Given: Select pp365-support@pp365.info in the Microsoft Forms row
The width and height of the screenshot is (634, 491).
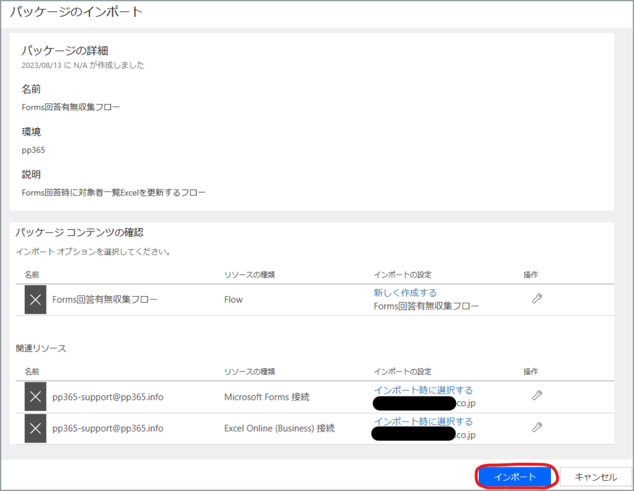Looking at the screenshot, I should [x=107, y=397].
